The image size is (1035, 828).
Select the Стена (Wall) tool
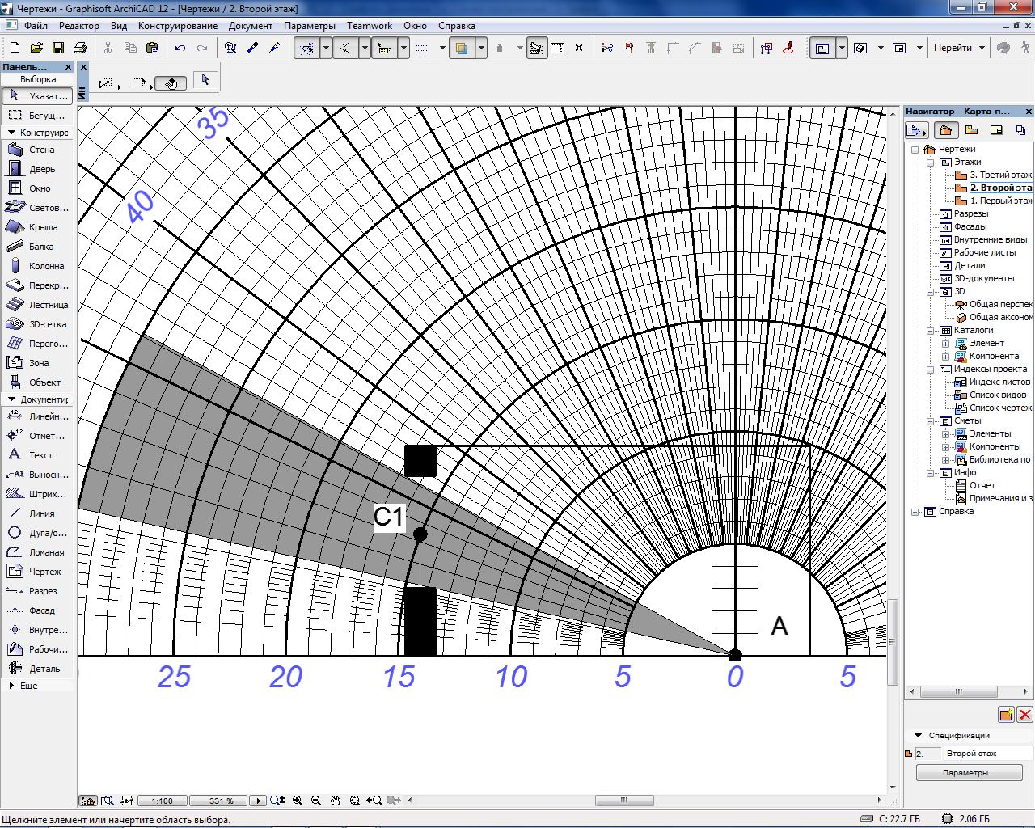click(x=37, y=150)
